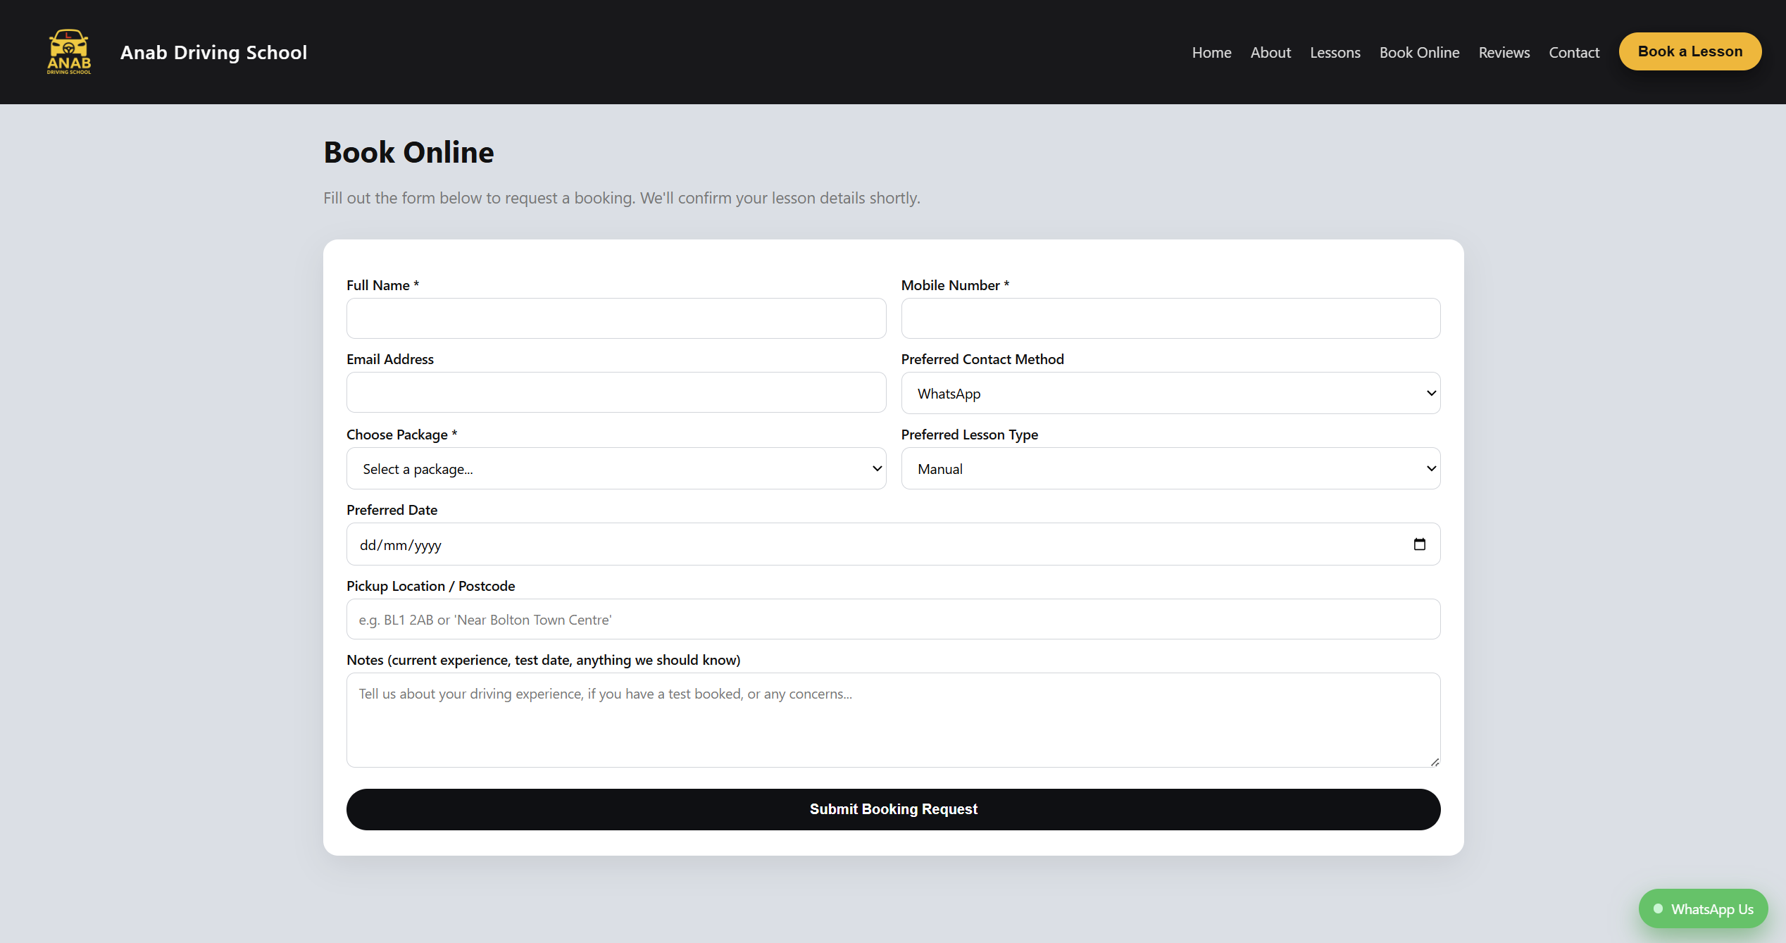Screen dimensions: 1786x943
Task: Expand the Preferred Lesson Type dropdown
Action: click(1170, 468)
